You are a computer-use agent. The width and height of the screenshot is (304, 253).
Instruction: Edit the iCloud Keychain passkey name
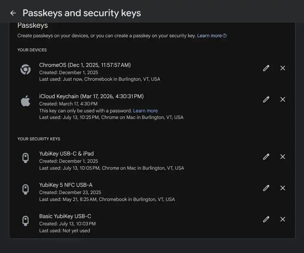coord(266,99)
